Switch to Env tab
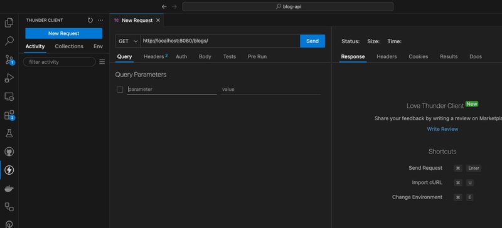This screenshot has width=502, height=228. click(x=98, y=46)
